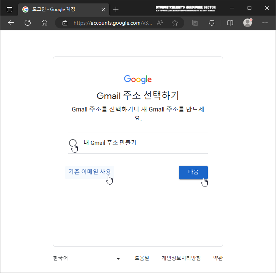This screenshot has width=276, height=273.
Task: Close the 로그인 - Google 계정 tab
Action: [x=103, y=9]
